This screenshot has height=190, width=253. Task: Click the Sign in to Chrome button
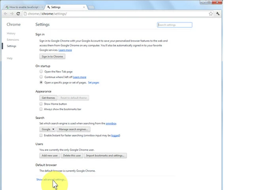(52, 57)
